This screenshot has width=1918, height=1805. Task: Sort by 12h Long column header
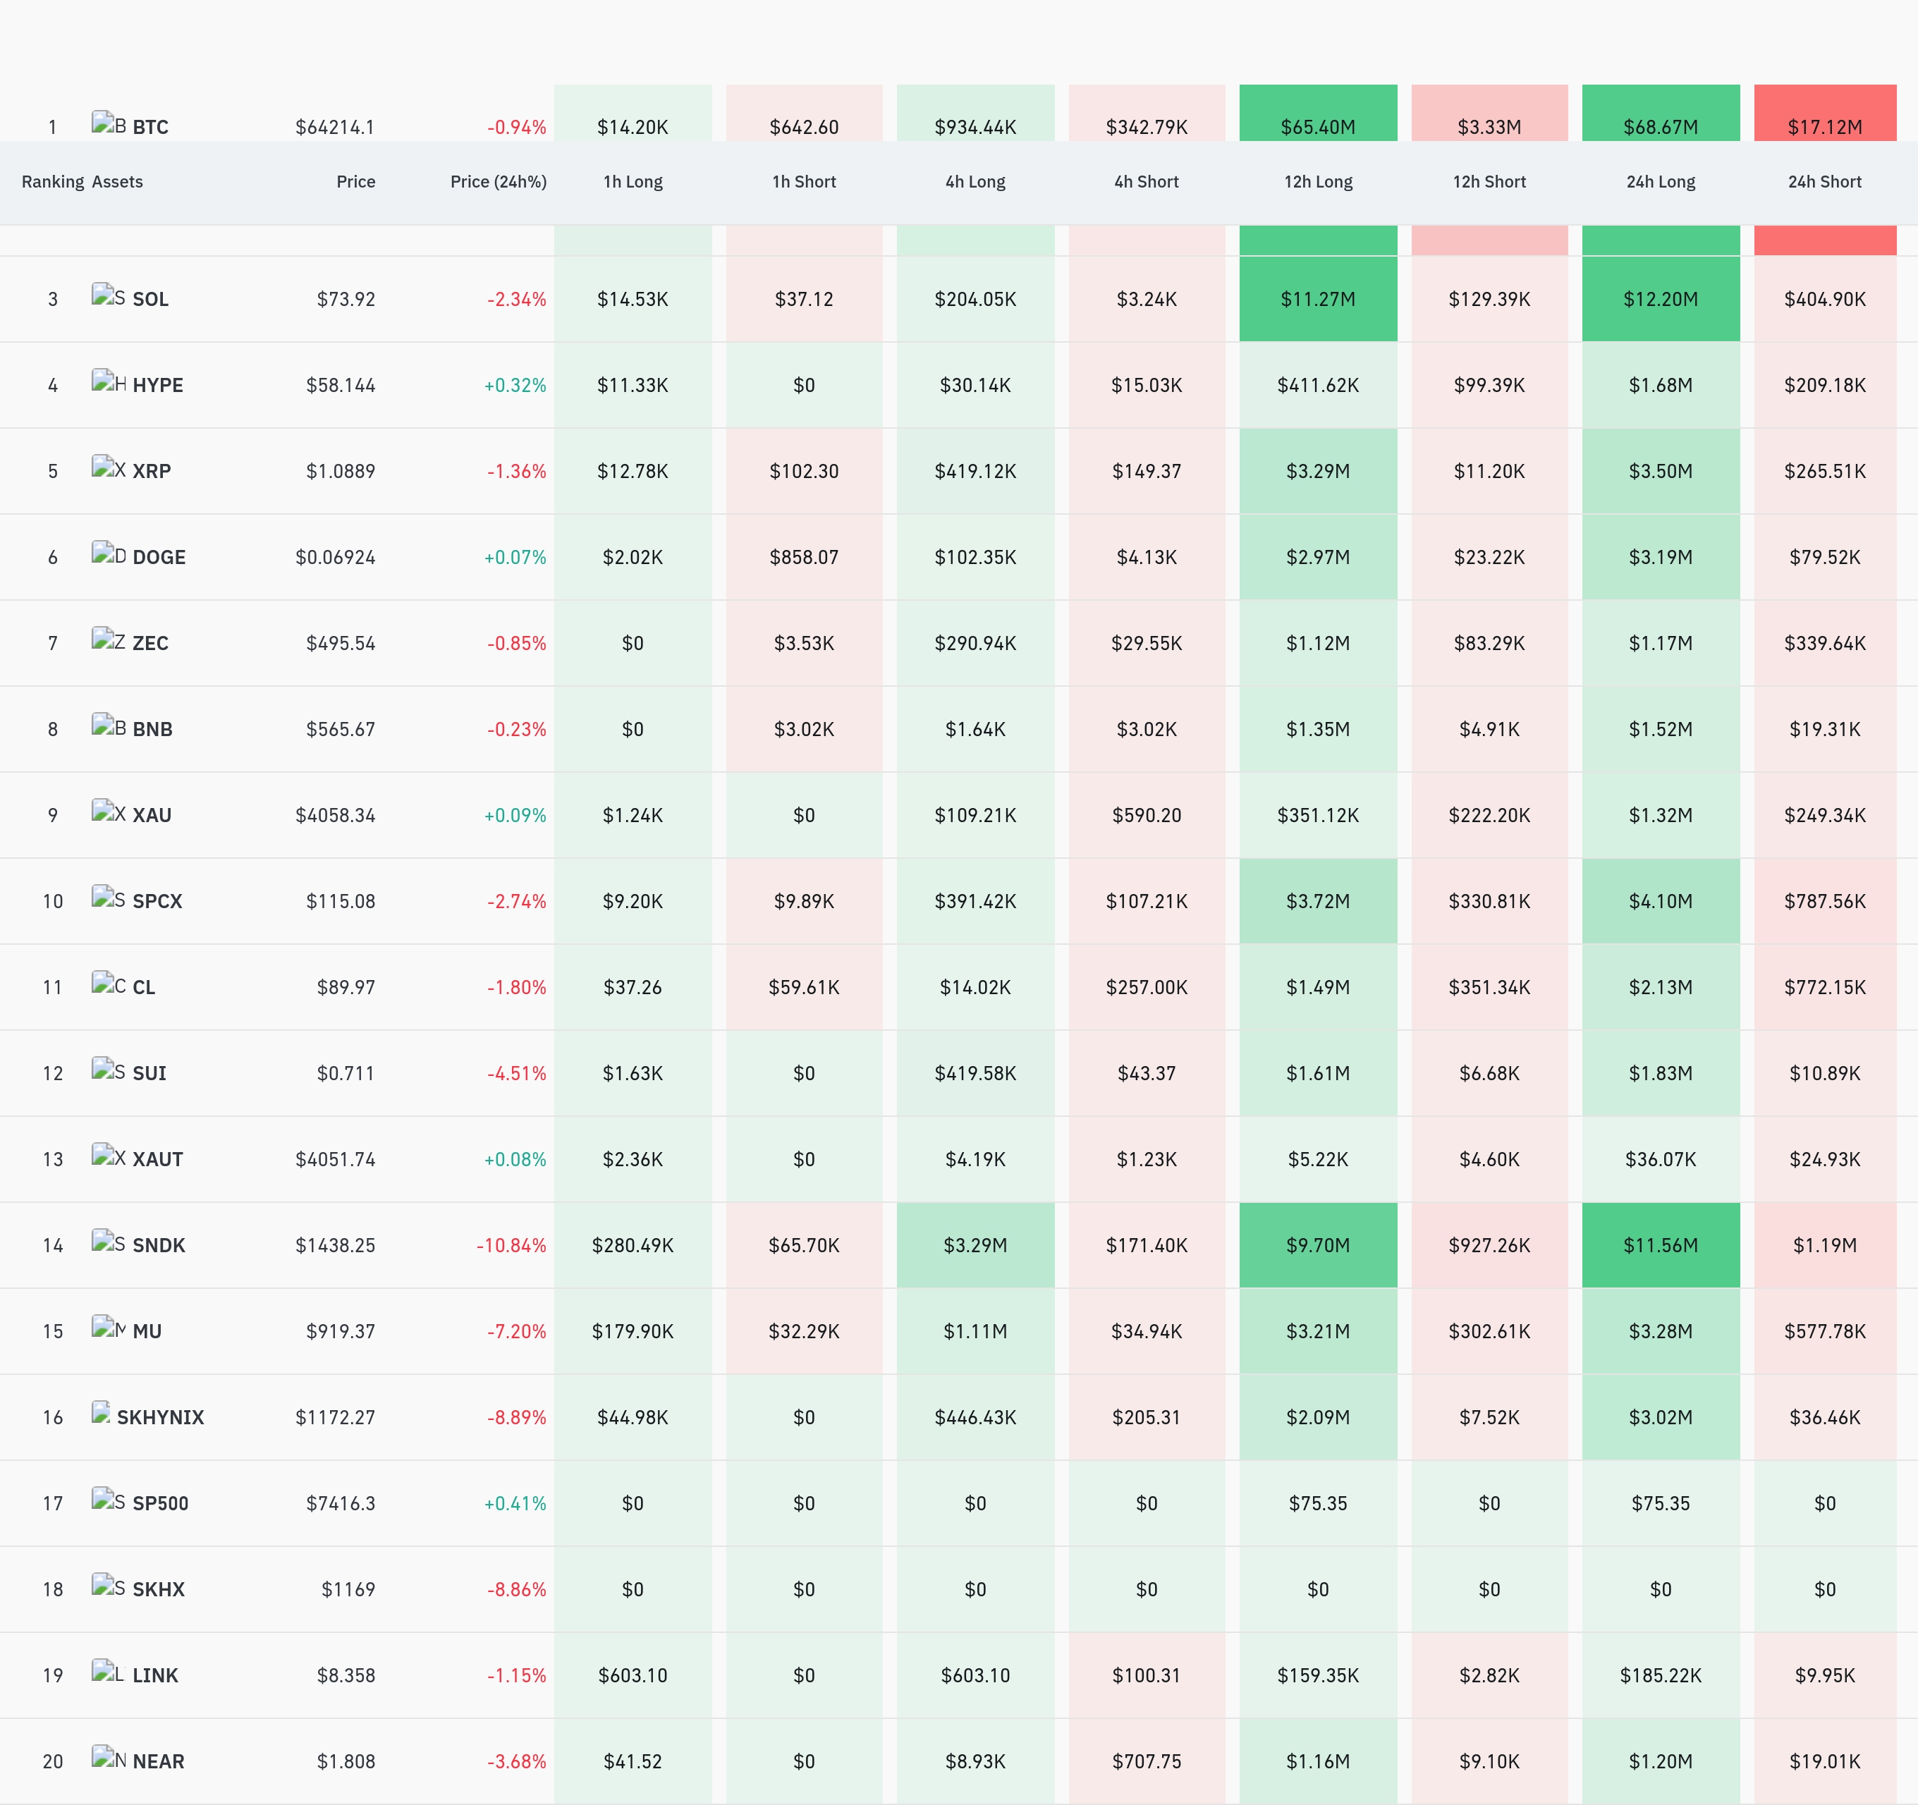1318,181
